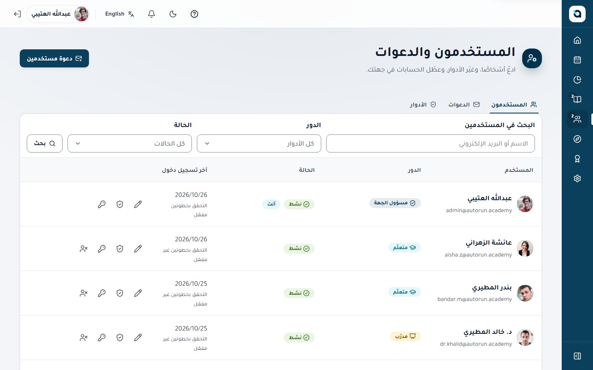The width and height of the screenshot is (593, 370).
Task: Click the مسؤول الجهة role badge
Action: (395, 203)
